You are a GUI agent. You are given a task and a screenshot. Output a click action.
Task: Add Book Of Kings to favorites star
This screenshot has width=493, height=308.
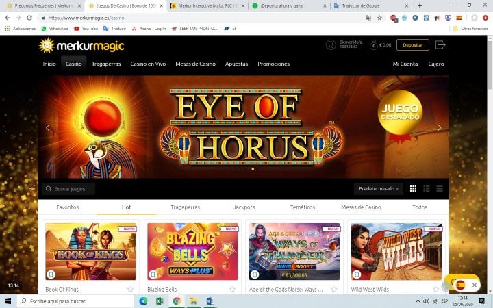[130, 289]
